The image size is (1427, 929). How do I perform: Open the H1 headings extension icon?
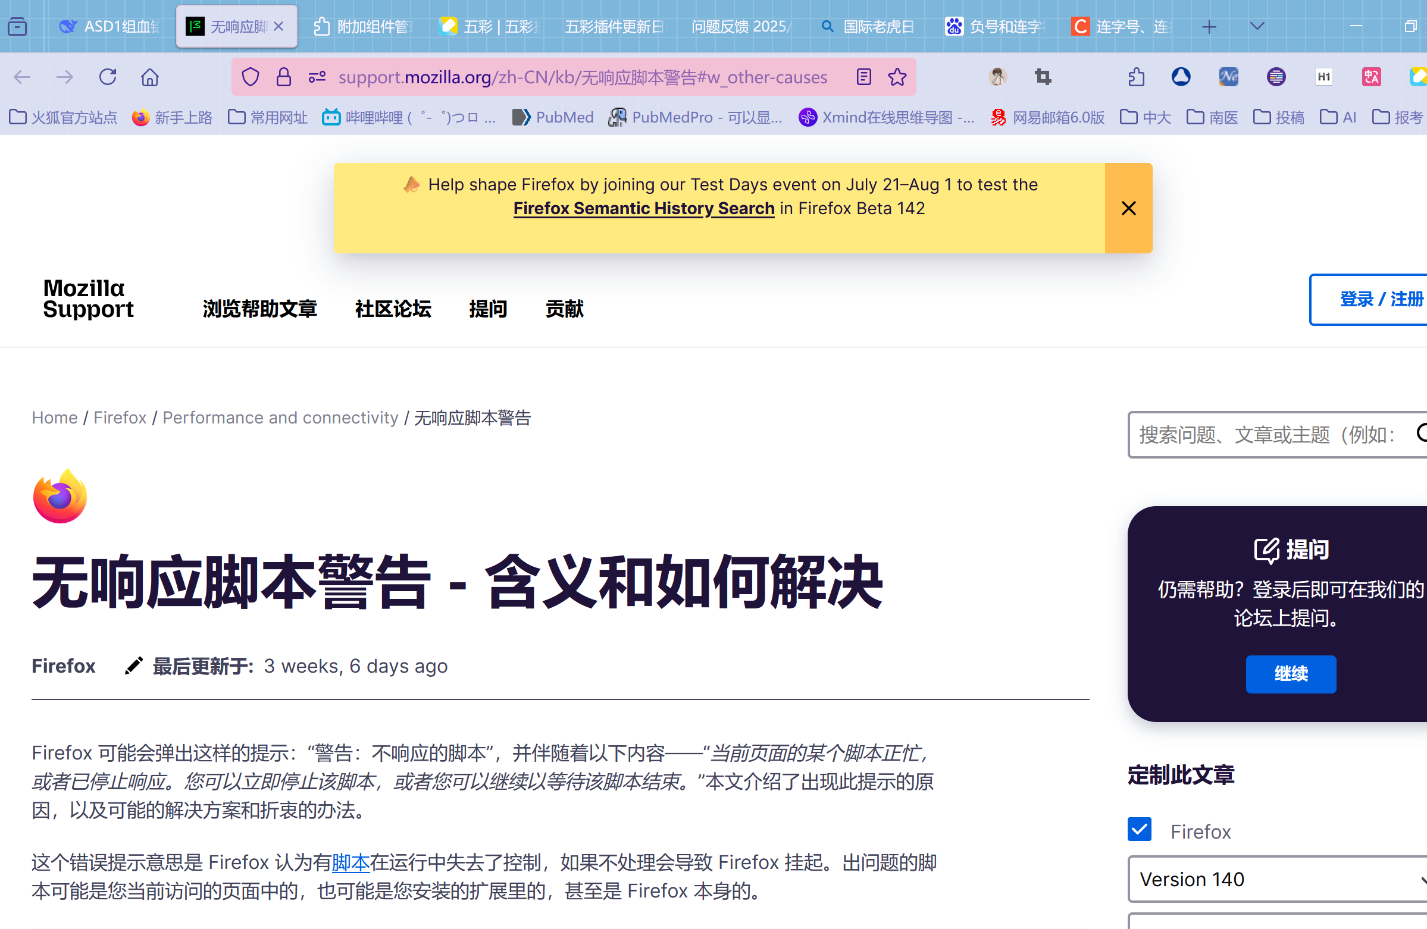click(1324, 77)
